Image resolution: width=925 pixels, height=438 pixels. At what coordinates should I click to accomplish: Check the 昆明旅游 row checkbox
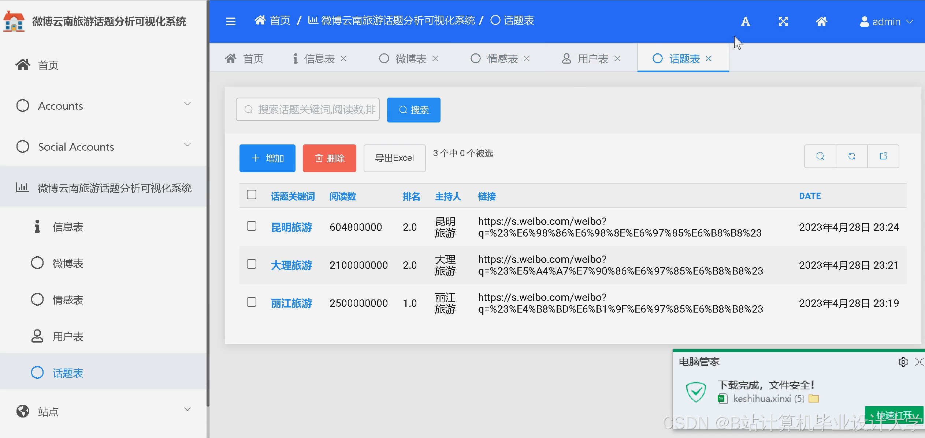(x=252, y=226)
